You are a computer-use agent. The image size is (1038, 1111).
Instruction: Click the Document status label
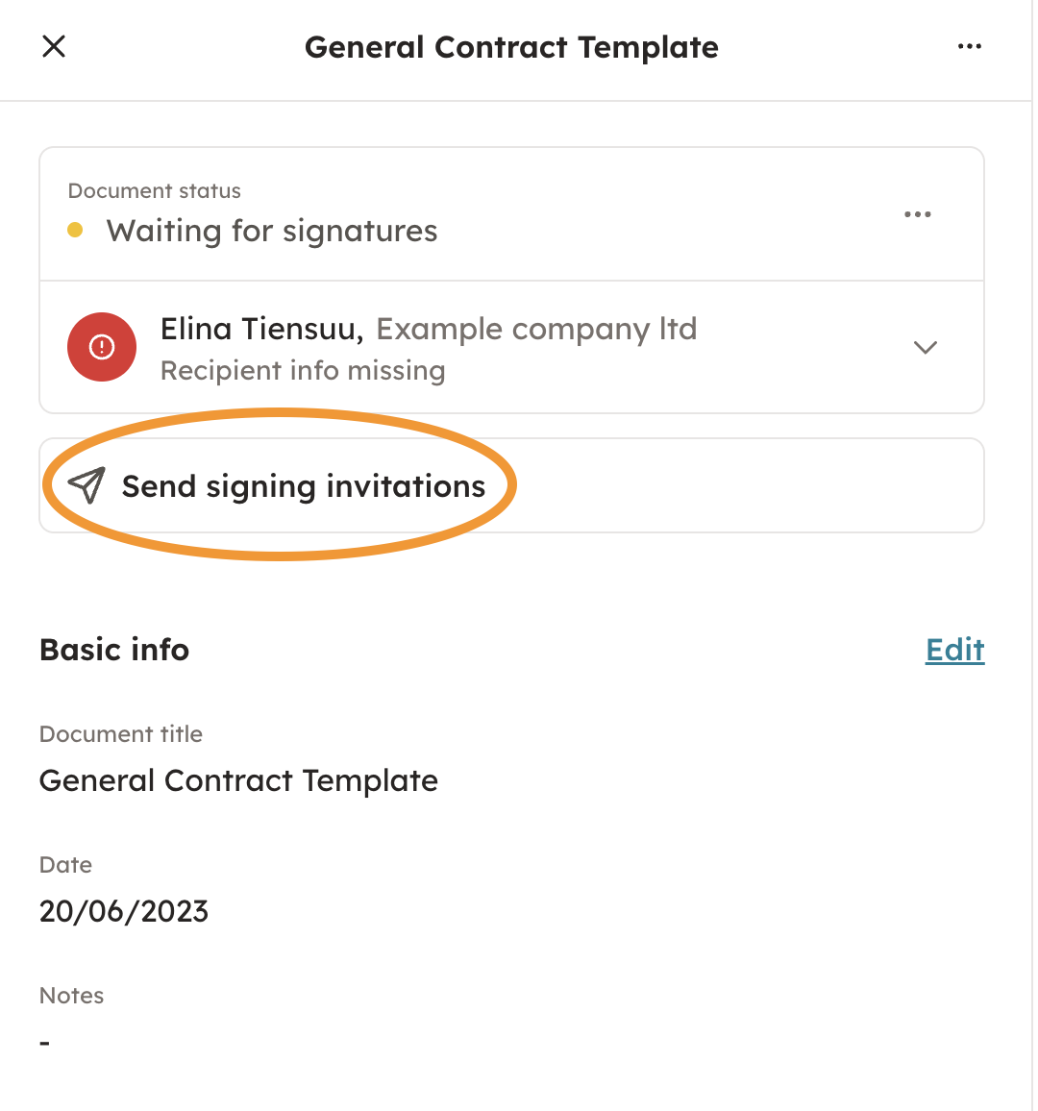155,191
